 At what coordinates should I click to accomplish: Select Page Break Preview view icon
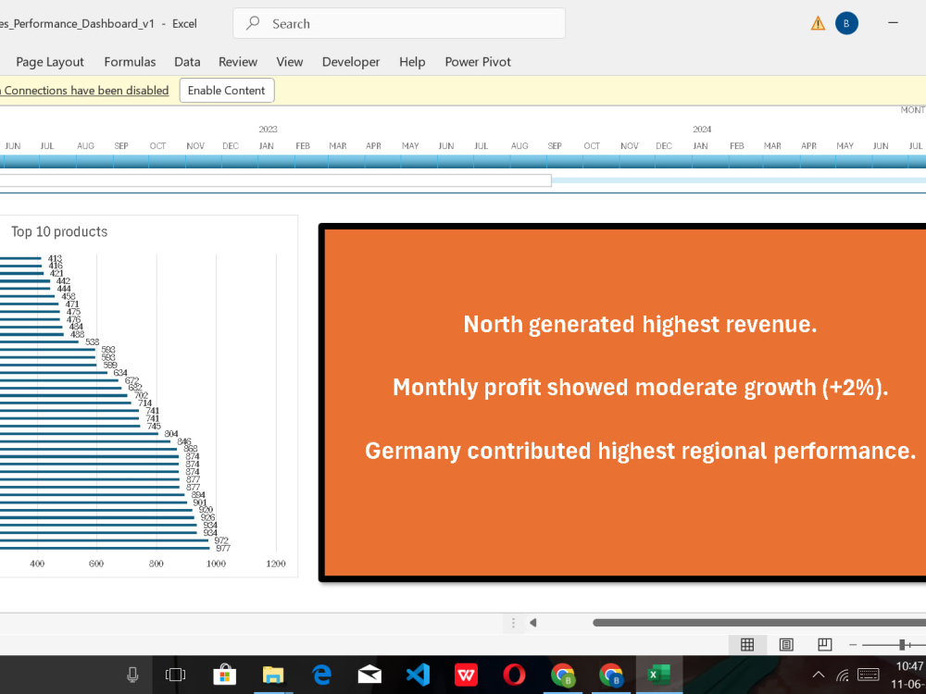(x=824, y=644)
